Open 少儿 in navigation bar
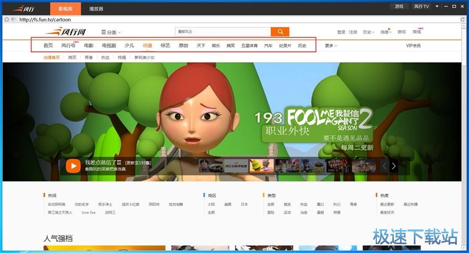469x253 pixels. tap(129, 45)
